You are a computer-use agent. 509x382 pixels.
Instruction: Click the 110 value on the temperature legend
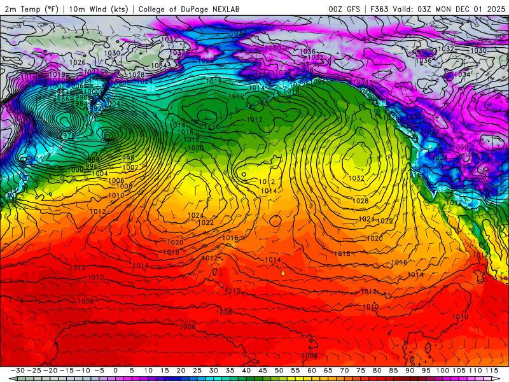point(475,371)
